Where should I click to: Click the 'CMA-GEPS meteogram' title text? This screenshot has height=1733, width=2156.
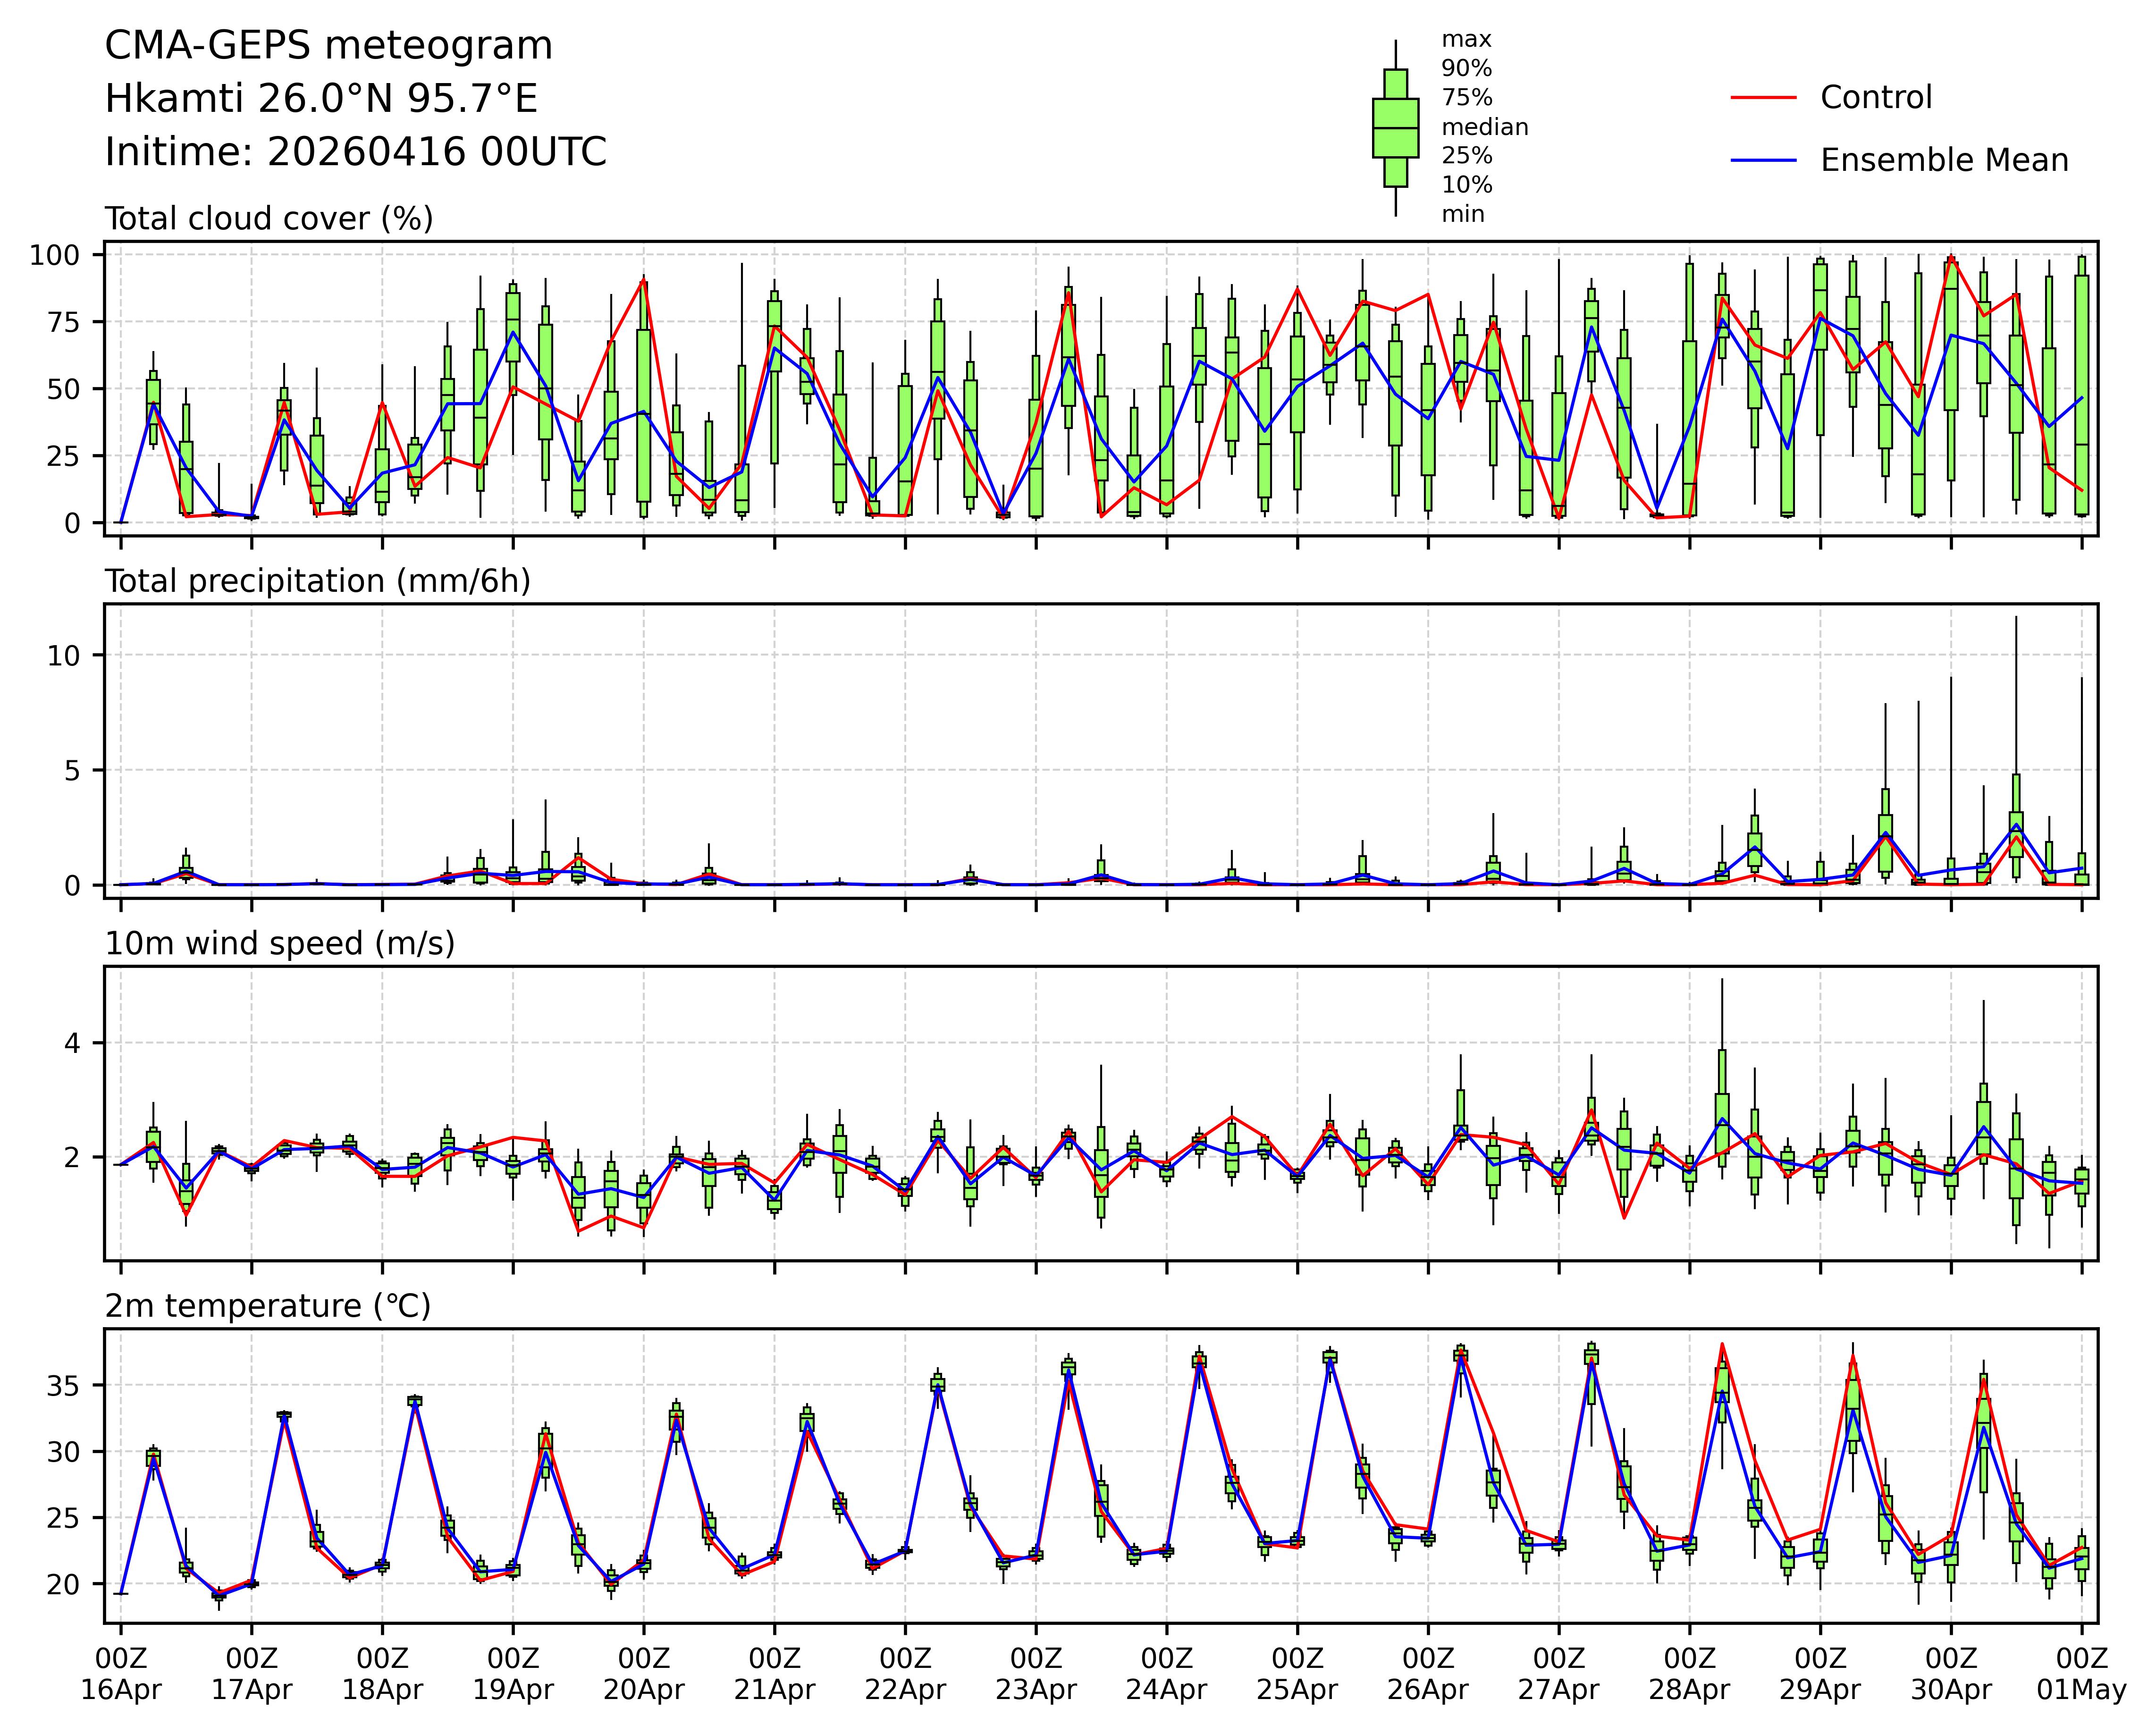coord(329,46)
